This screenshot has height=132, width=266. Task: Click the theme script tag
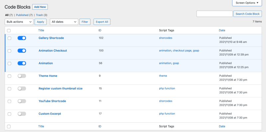coord(163,76)
